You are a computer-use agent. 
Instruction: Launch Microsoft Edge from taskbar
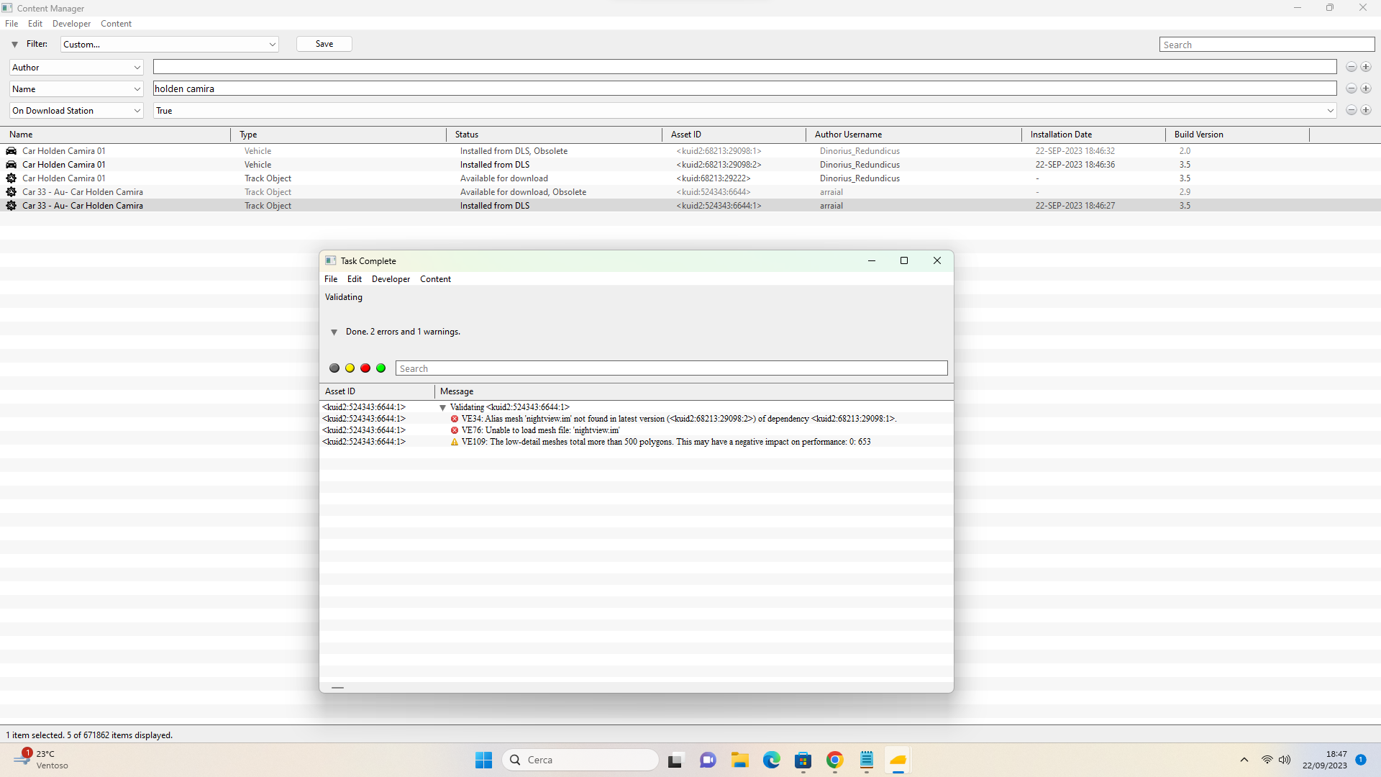772,760
